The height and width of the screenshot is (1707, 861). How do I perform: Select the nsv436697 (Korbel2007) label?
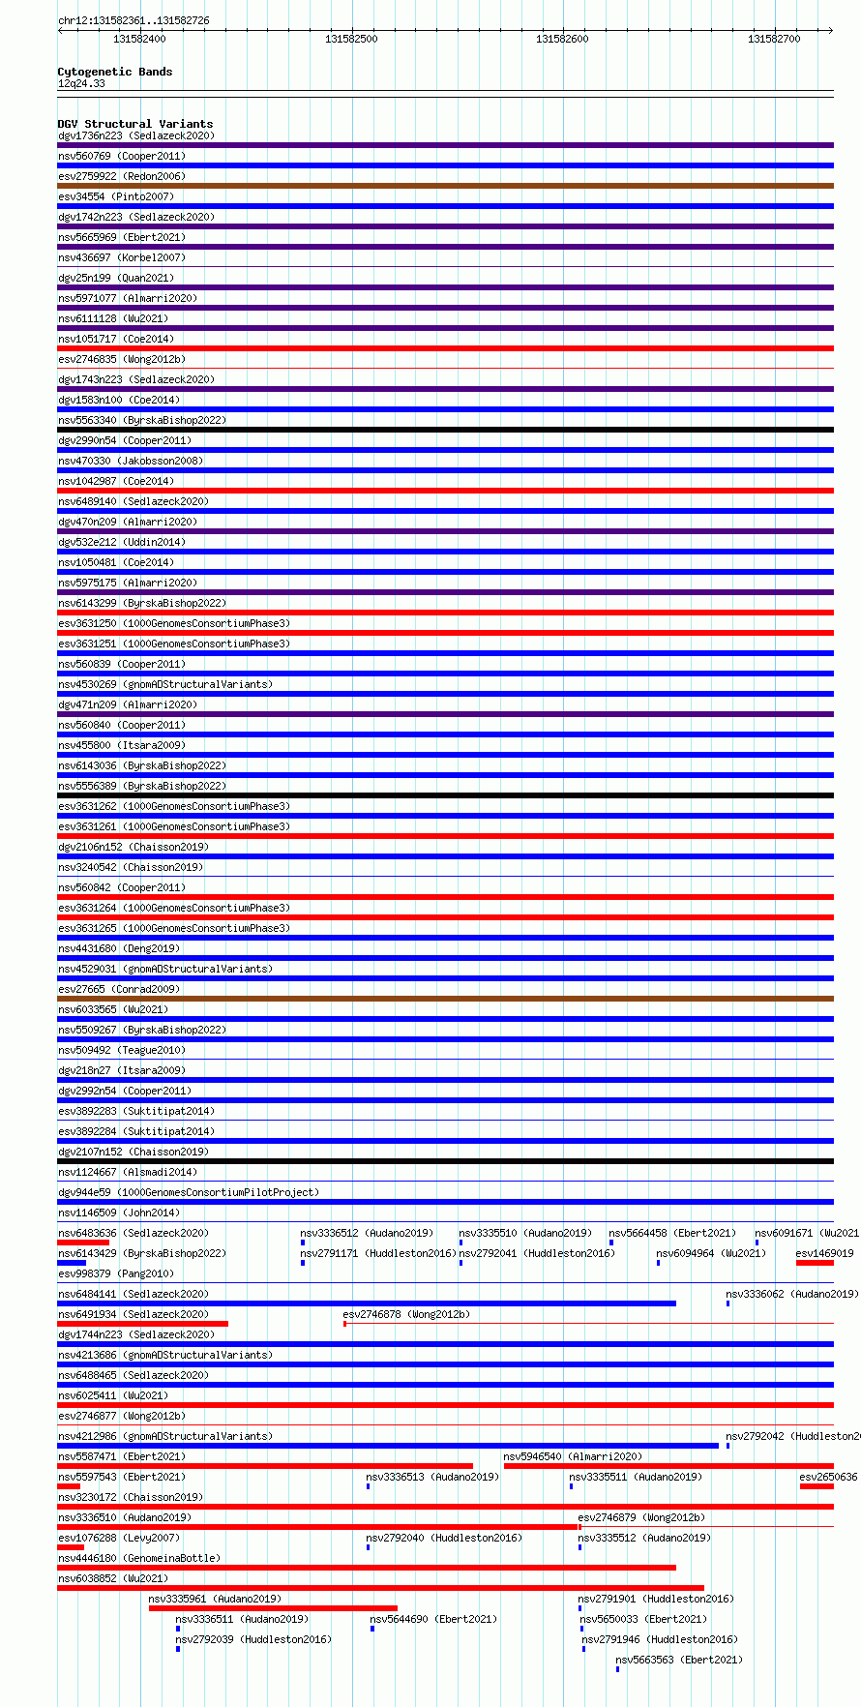[122, 257]
